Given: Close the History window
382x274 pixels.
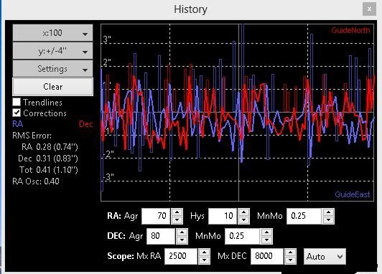Looking at the screenshot, I should pyautogui.click(x=369, y=9).
